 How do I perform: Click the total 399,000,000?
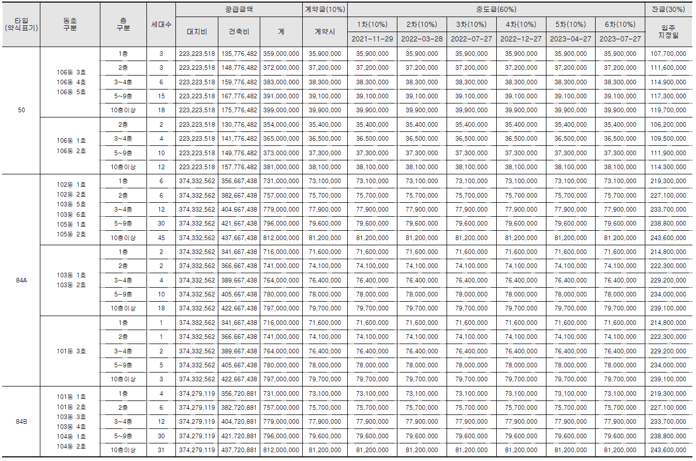click(x=281, y=110)
